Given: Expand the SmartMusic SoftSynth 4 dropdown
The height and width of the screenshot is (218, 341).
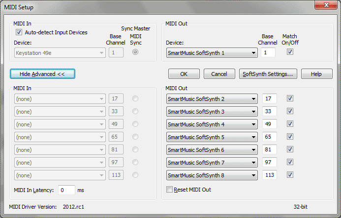Looking at the screenshot, I should click(x=212, y=124).
